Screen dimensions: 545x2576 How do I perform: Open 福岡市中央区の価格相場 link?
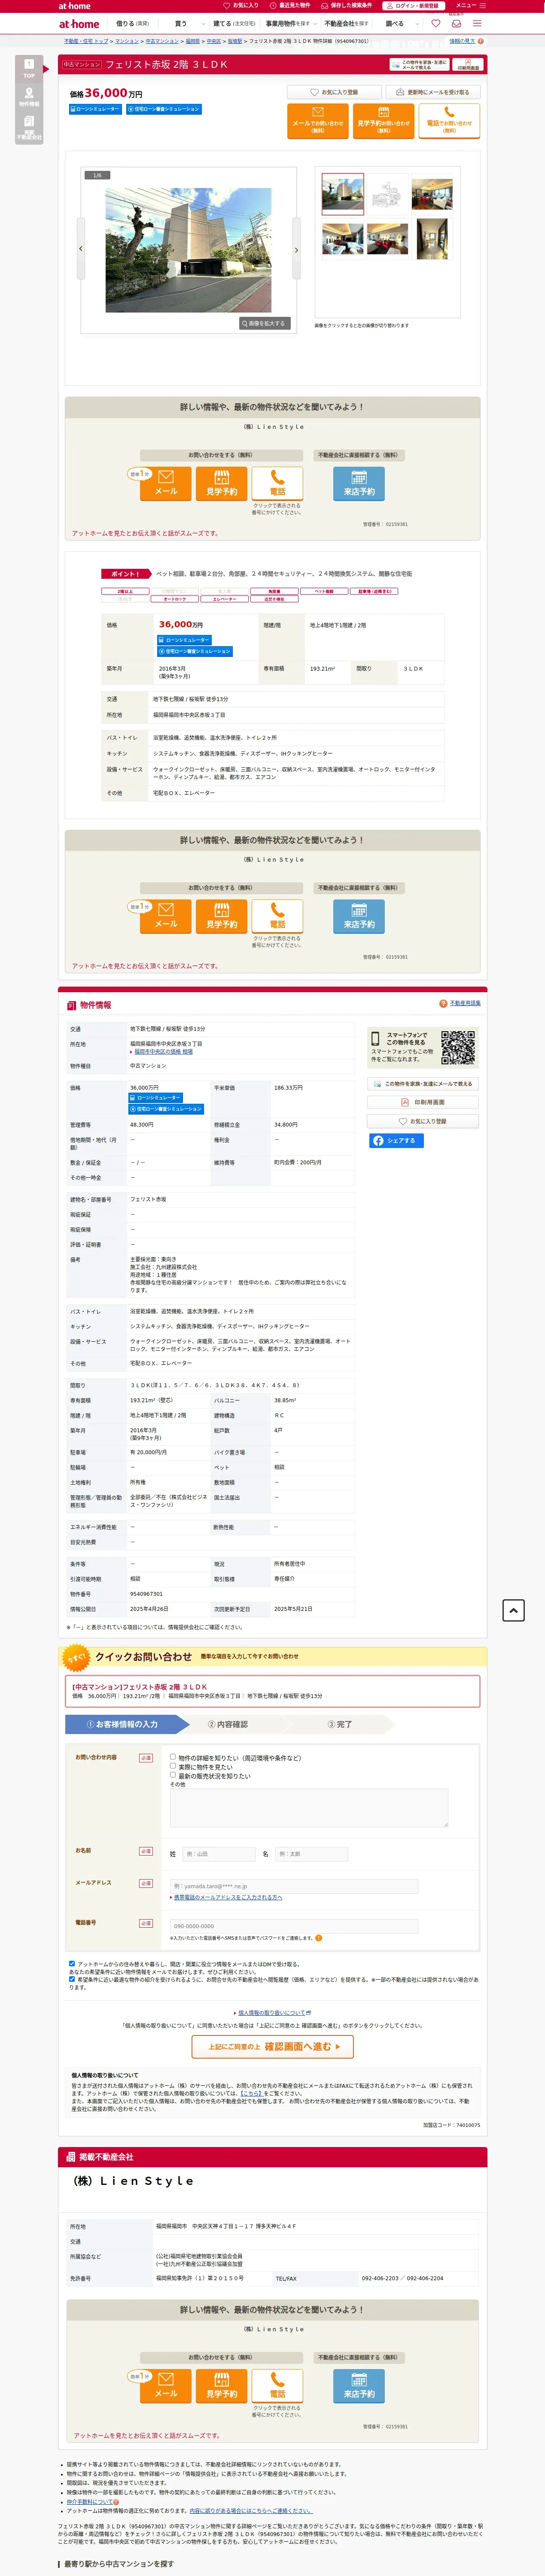click(163, 1052)
